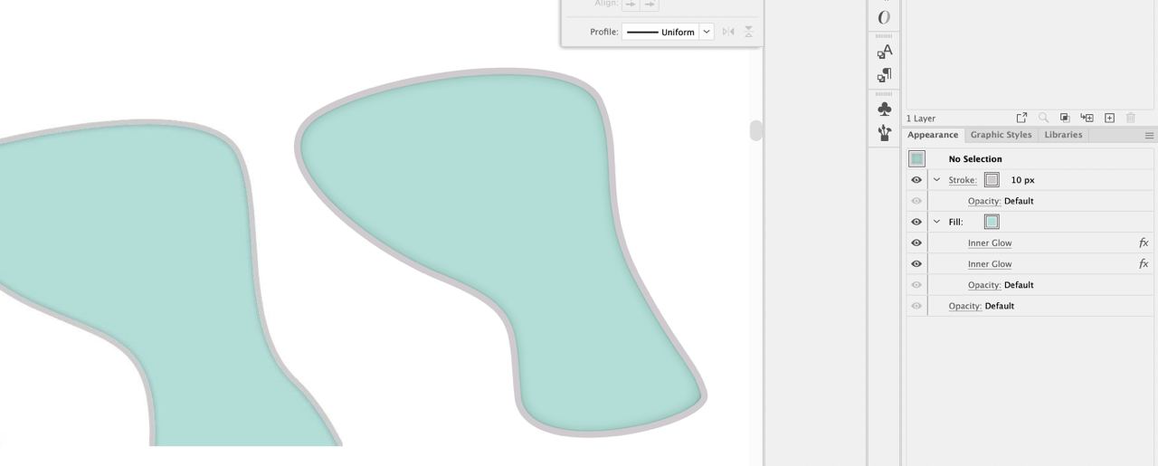Click fx icon on first Inner Glow row
This screenshot has width=1158, height=466.
(x=1144, y=243)
